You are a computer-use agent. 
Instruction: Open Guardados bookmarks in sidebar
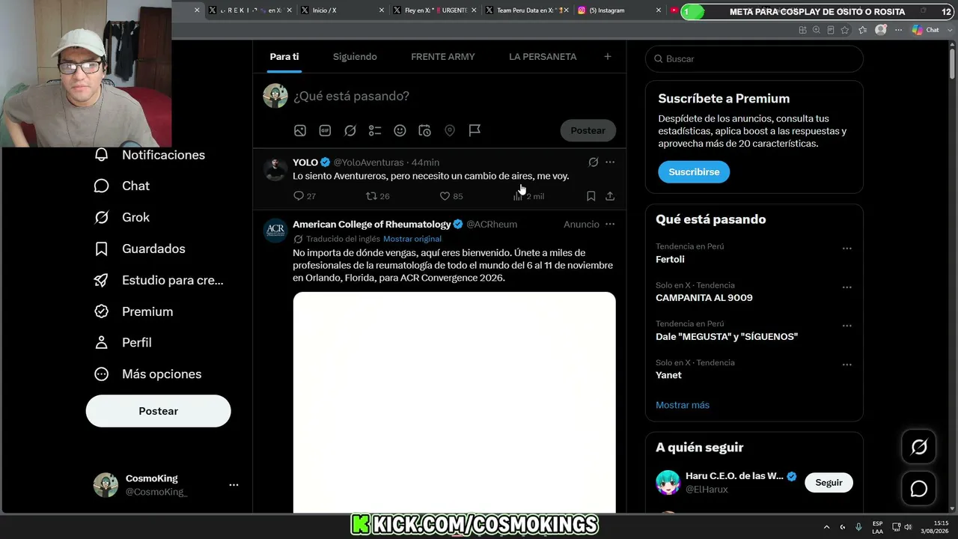pos(139,249)
